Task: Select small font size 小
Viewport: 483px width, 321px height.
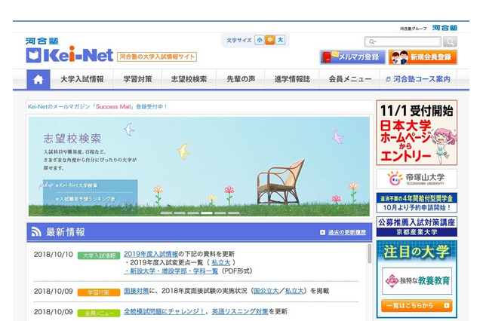Action: [260, 40]
